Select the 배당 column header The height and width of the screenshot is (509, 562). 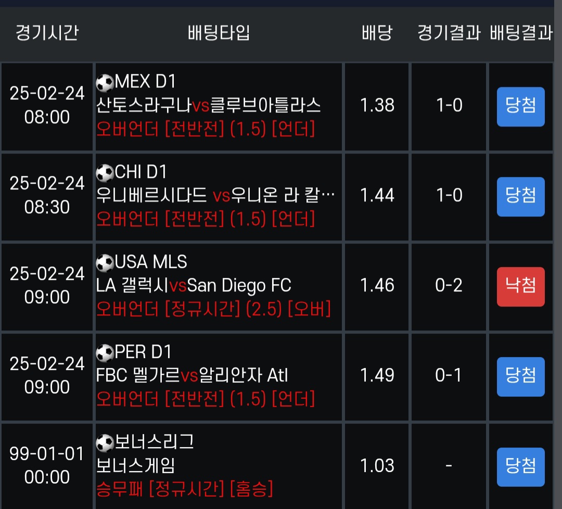(x=377, y=33)
